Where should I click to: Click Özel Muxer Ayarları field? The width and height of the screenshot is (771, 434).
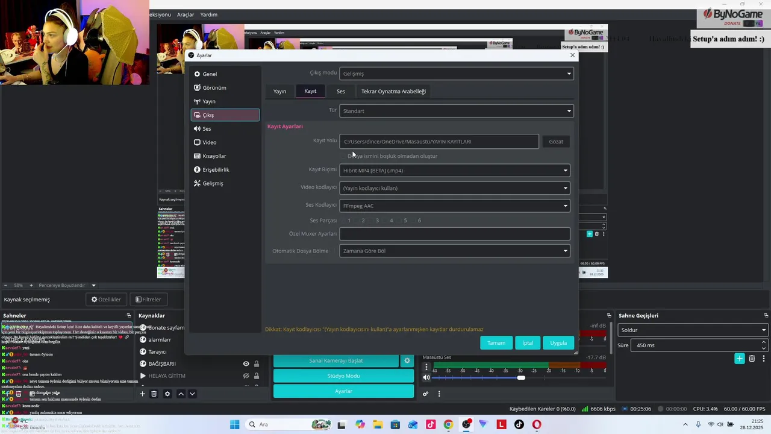pyautogui.click(x=454, y=233)
